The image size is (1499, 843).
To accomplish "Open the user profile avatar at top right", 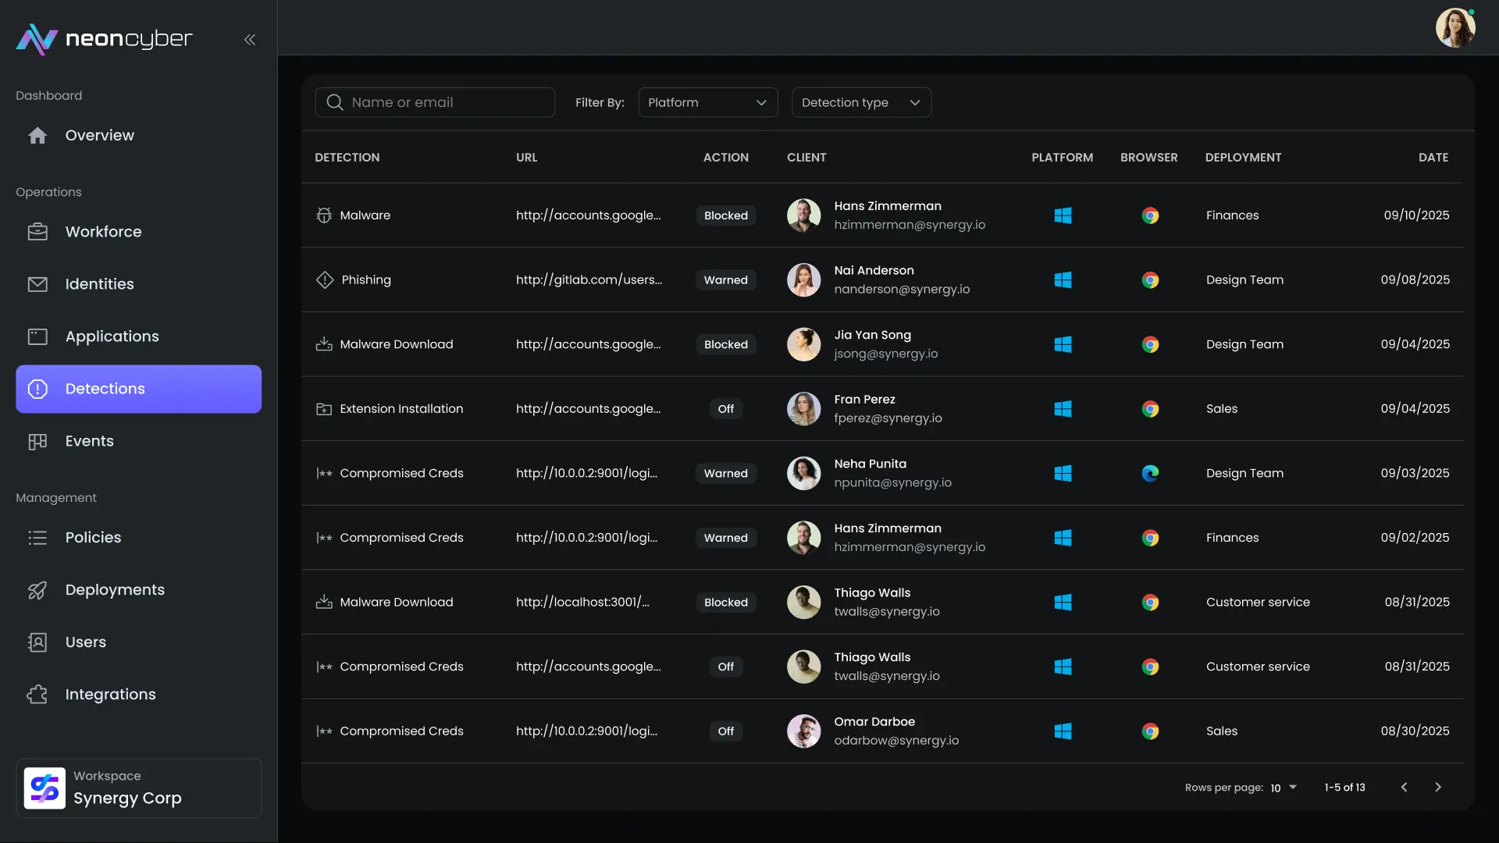I will [1455, 28].
